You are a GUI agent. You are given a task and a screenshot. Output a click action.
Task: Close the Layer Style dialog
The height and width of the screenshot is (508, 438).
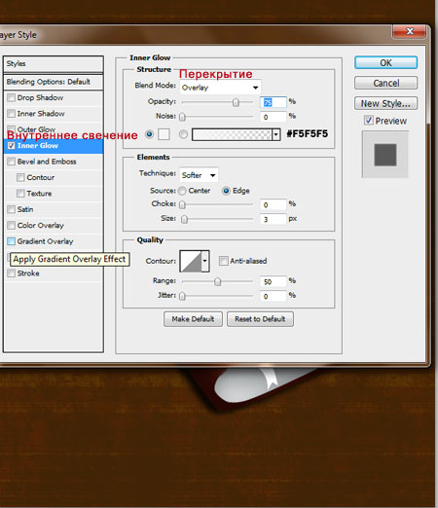coord(410,31)
